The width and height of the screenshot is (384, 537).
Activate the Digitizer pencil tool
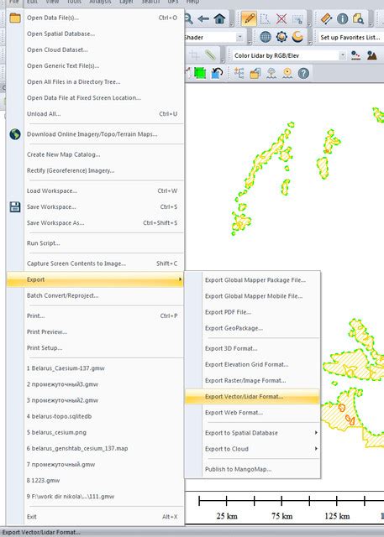click(x=249, y=18)
